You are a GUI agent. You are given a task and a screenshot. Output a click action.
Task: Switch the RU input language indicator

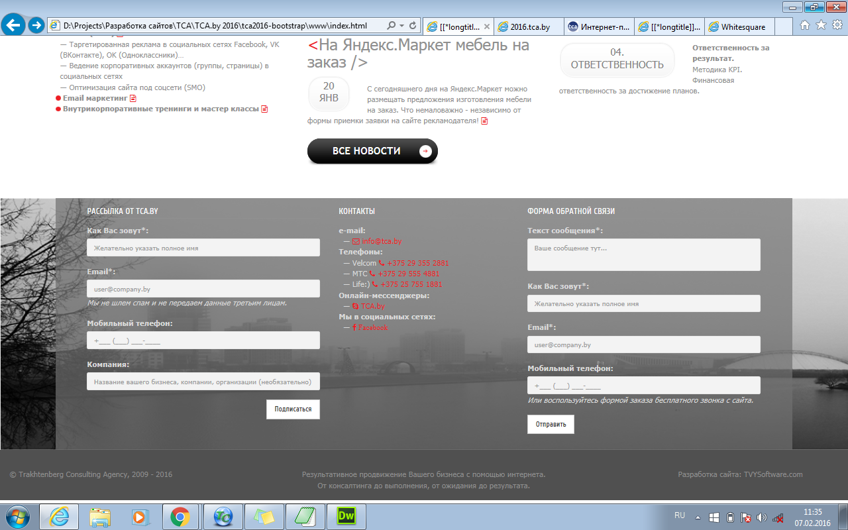pyautogui.click(x=679, y=515)
